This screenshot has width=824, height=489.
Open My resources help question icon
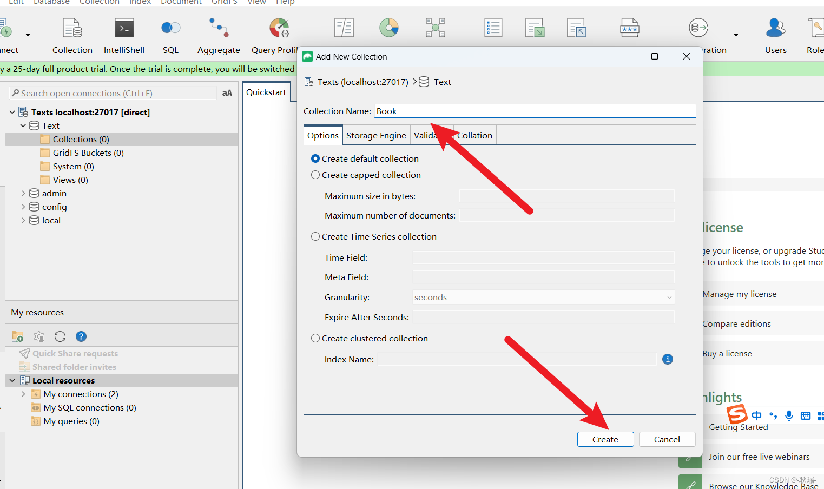[x=81, y=336]
